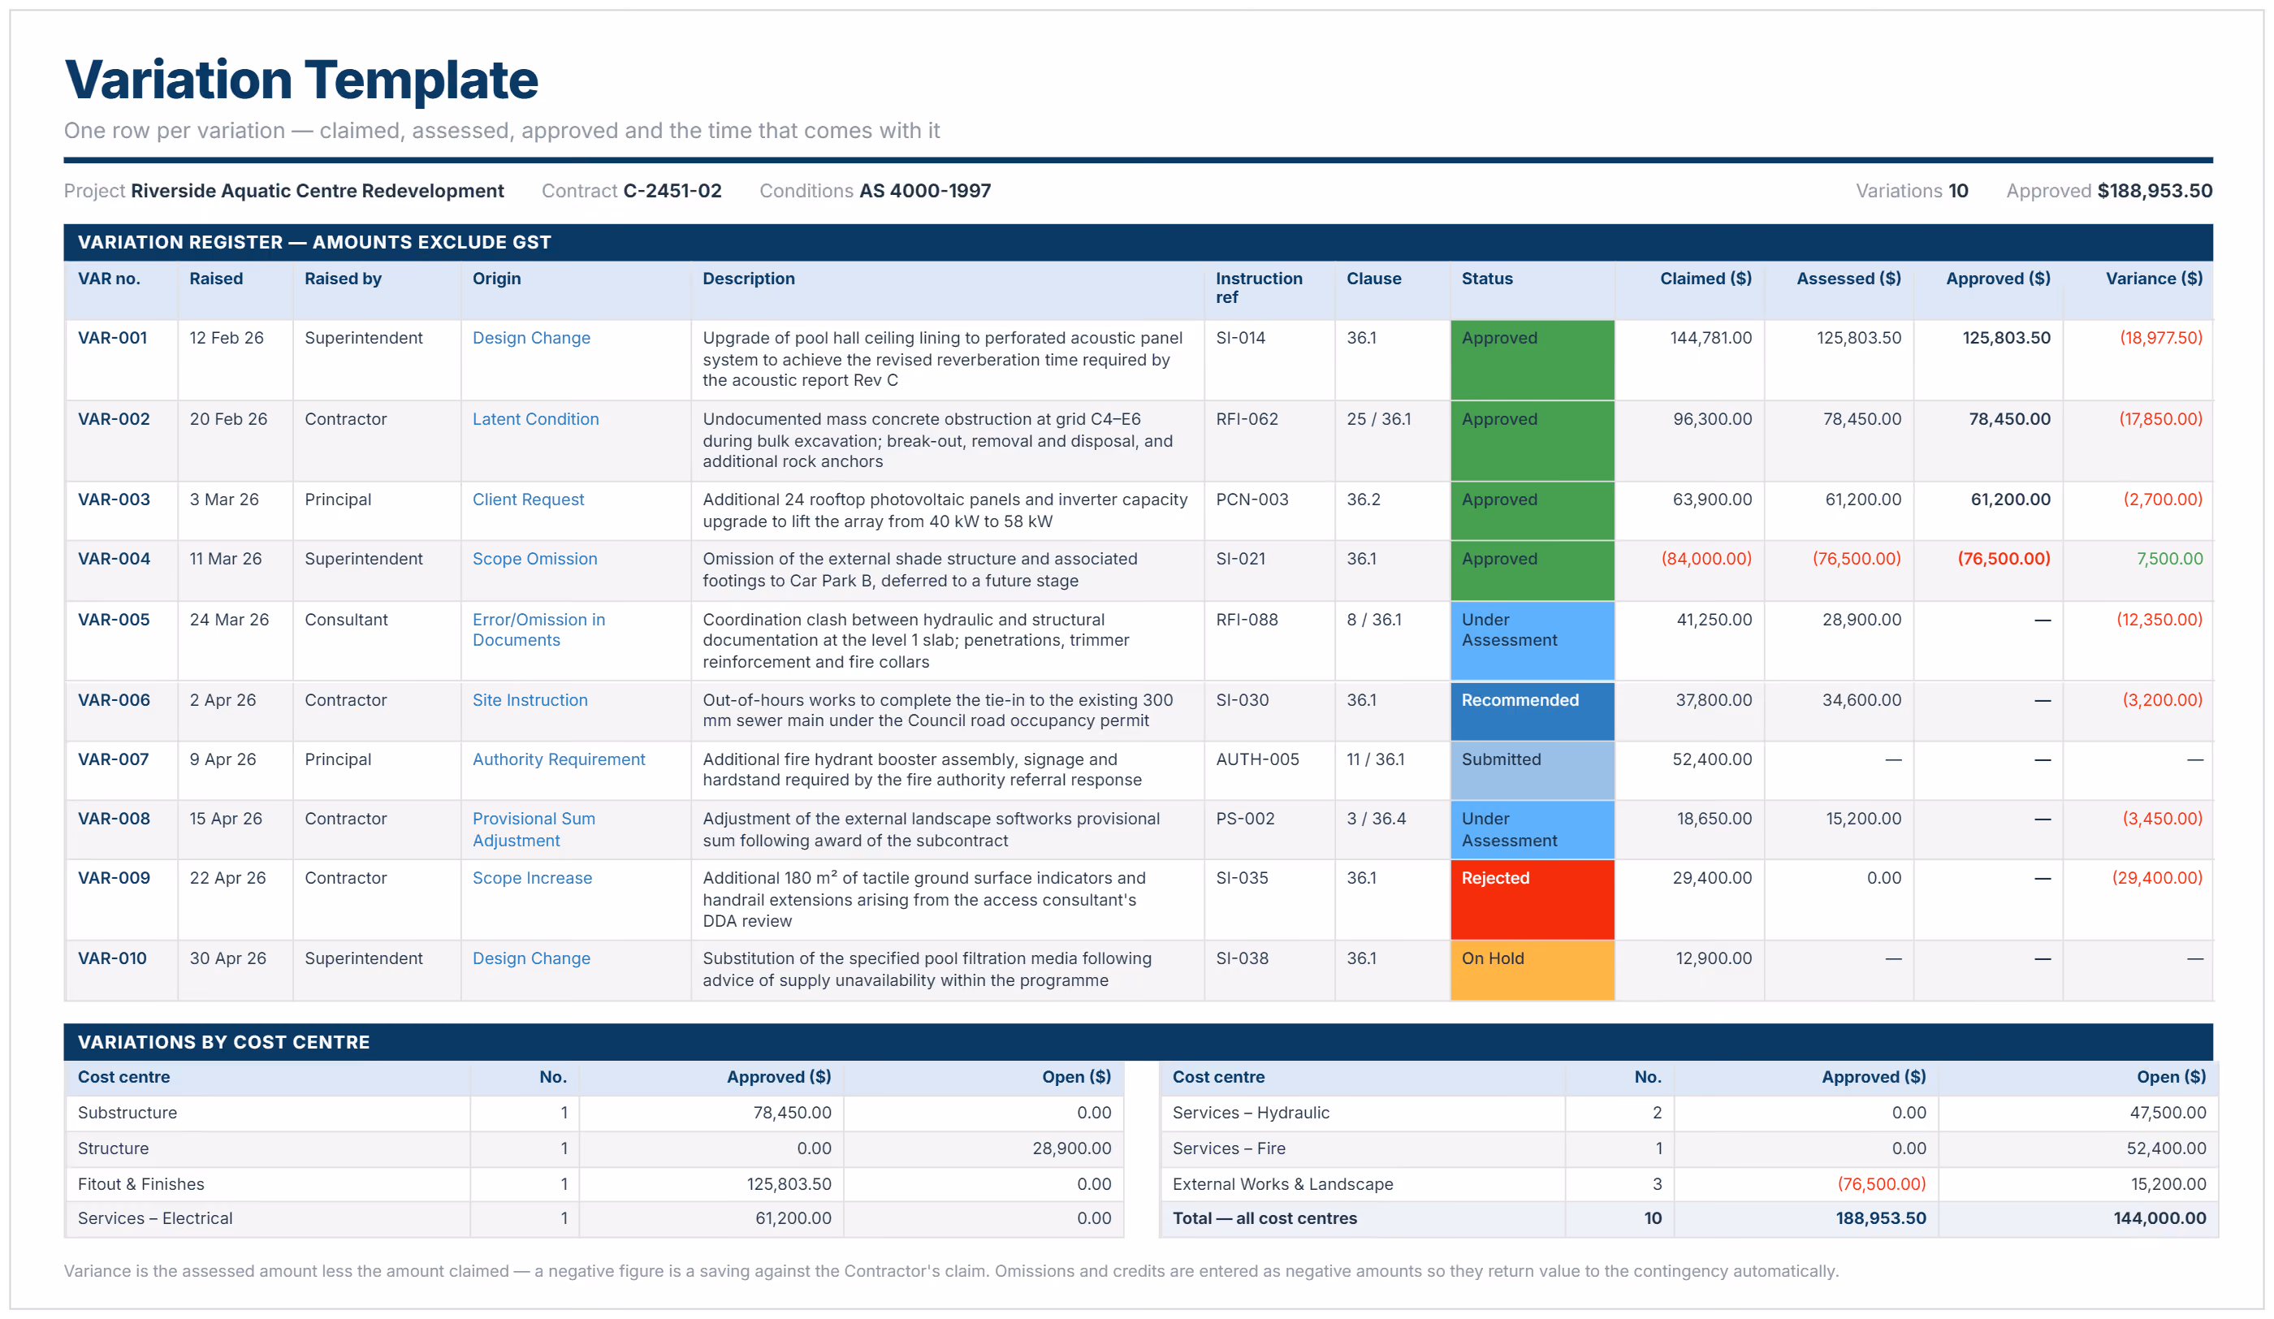This screenshot has height=1319, width=2274.
Task: Open the Client Request origin link
Action: [528, 499]
